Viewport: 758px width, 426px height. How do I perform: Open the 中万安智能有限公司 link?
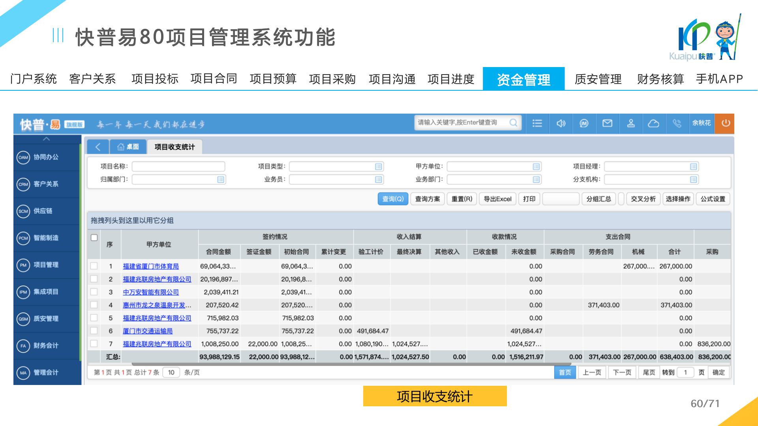click(150, 292)
